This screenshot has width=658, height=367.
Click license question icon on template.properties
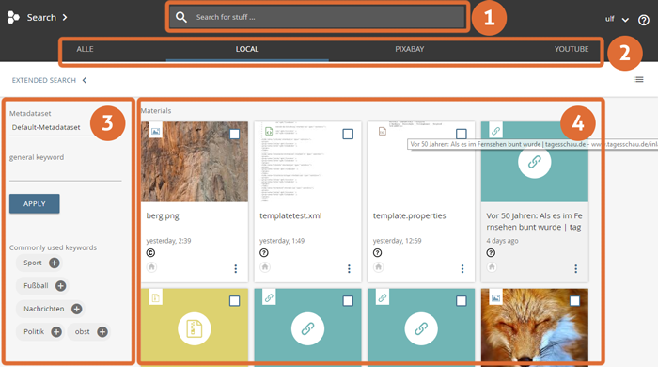pos(377,253)
